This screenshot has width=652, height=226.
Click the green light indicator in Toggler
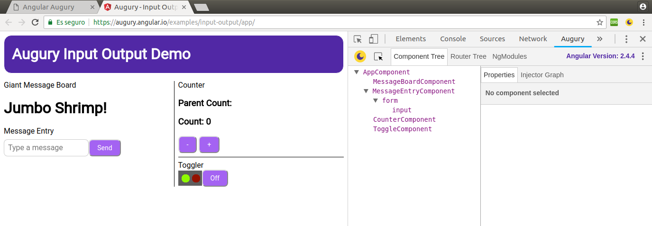185,178
